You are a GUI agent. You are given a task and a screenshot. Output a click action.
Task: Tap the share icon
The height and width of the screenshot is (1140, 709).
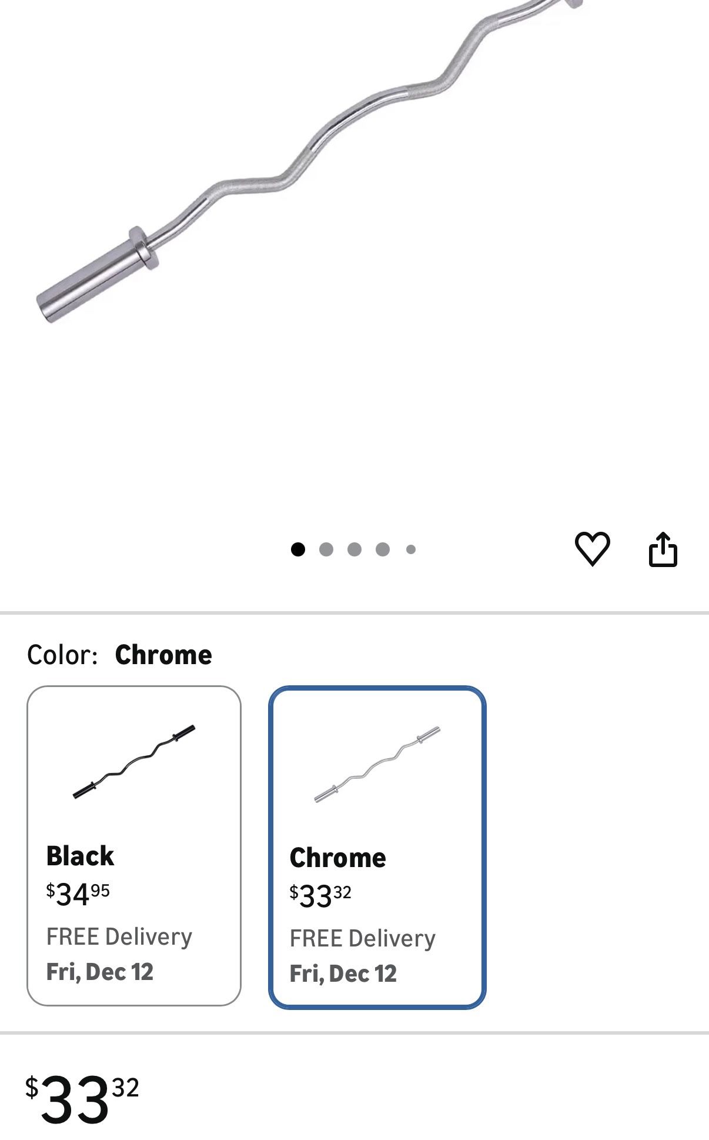663,549
